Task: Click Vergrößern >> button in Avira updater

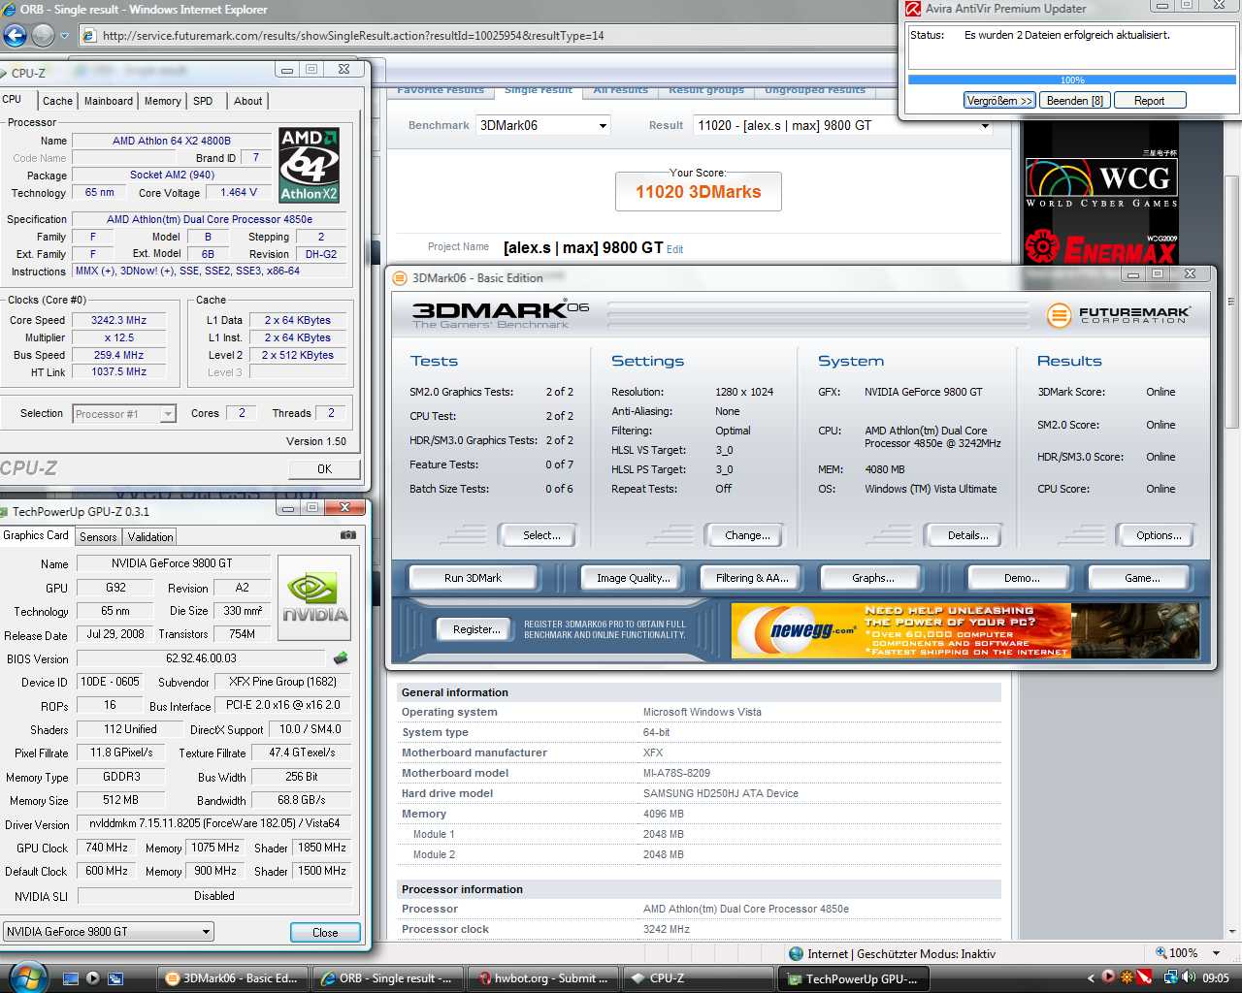Action: (x=999, y=101)
